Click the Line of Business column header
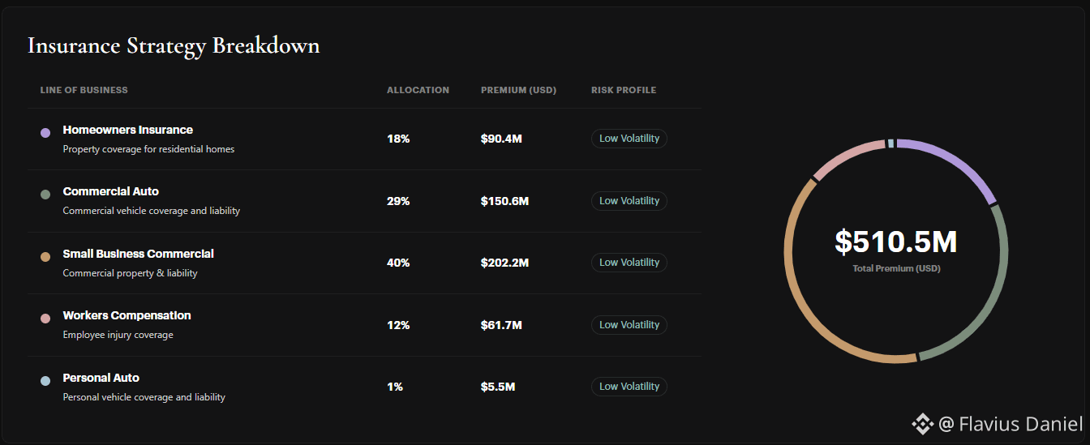 84,90
